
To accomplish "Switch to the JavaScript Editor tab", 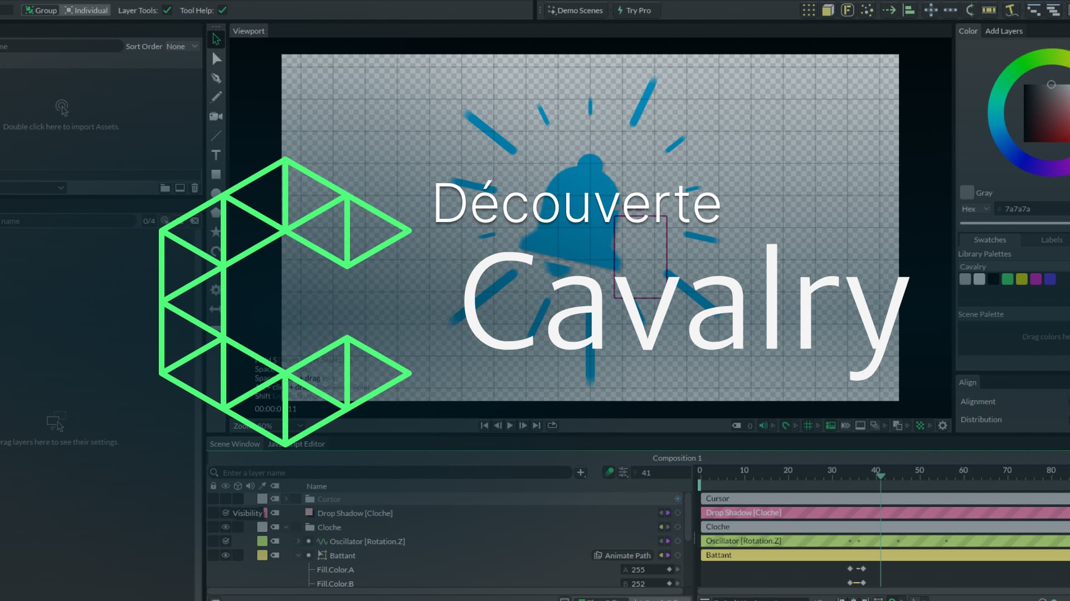I will [296, 444].
